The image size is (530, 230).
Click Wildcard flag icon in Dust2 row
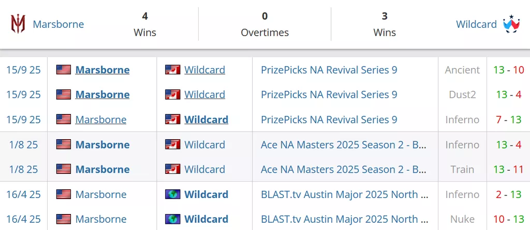click(x=172, y=94)
